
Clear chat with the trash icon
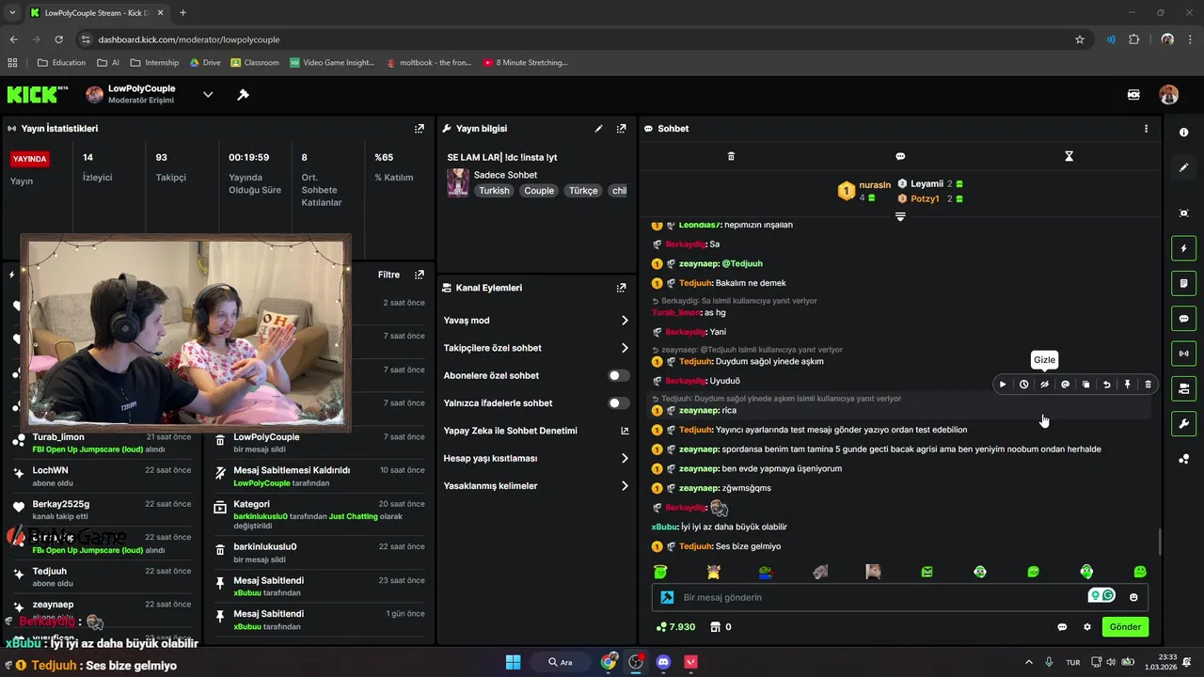(731, 156)
